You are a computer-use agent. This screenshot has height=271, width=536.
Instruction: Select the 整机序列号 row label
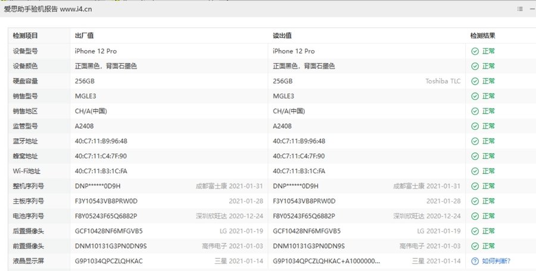click(x=28, y=186)
